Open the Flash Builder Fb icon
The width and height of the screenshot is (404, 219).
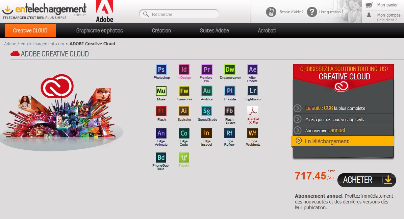tap(229, 111)
